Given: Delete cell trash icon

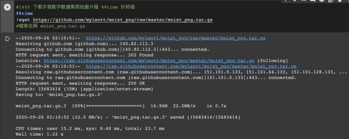Looking at the screenshot, I should (340, 1).
